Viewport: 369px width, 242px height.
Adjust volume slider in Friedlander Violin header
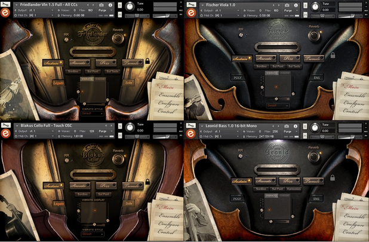coord(165,16)
